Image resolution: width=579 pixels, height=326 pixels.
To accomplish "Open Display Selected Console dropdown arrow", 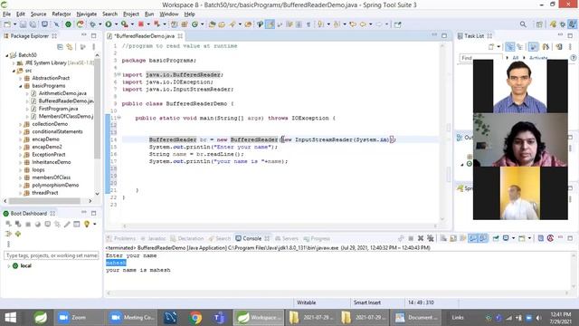I will click(x=513, y=238).
